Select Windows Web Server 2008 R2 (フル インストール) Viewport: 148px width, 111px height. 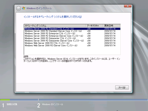pyautogui.click(x=72, y=43)
